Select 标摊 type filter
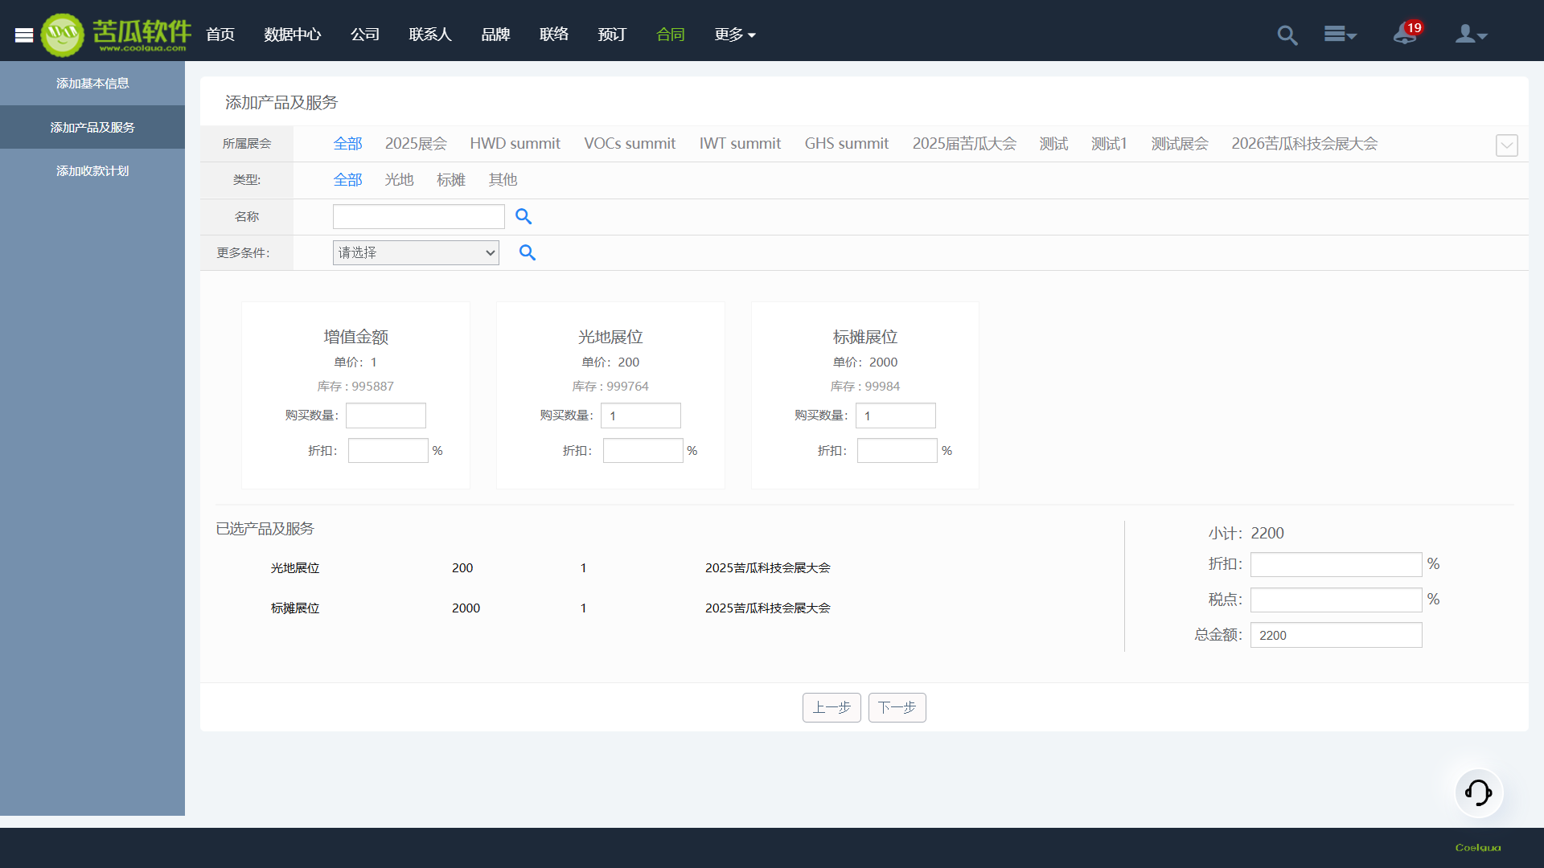 point(451,180)
